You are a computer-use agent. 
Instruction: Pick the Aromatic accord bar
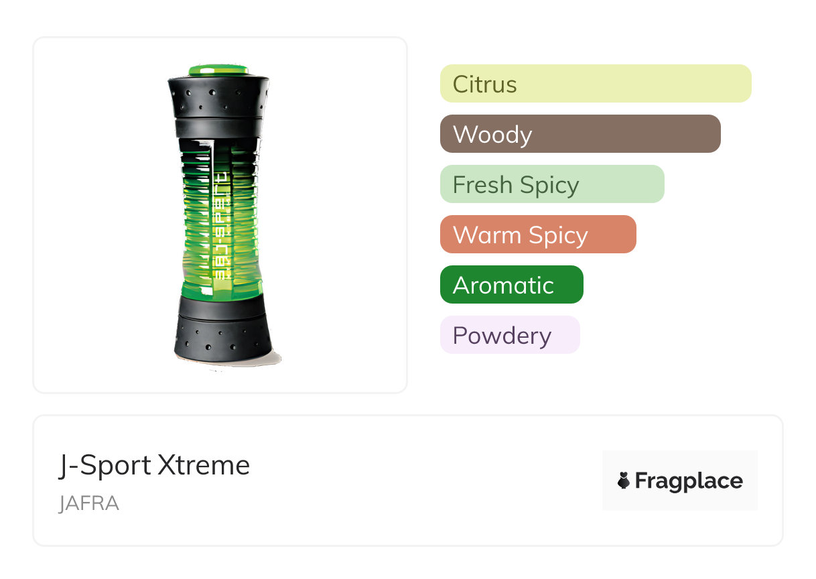[x=511, y=285]
